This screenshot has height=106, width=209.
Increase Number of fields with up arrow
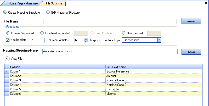coord(86,39)
